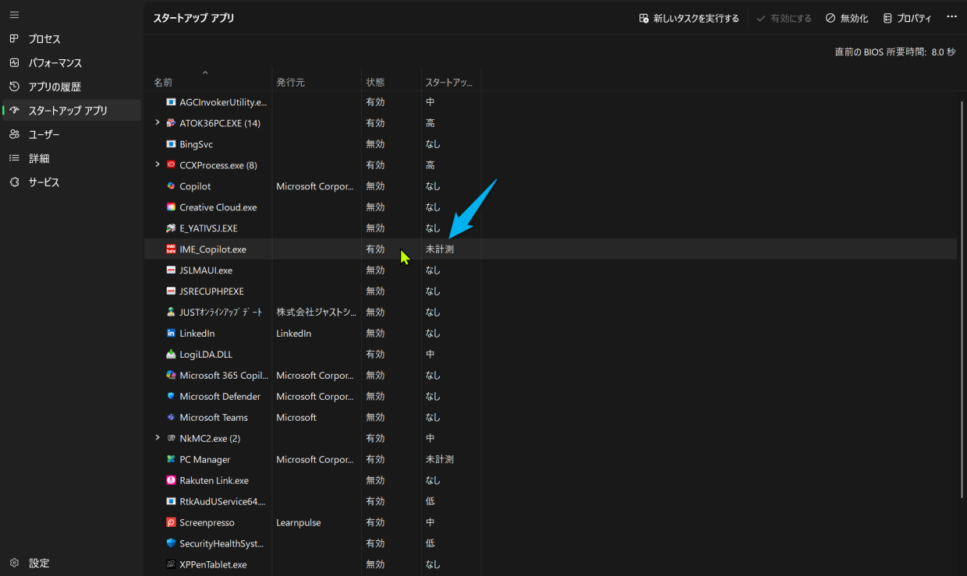
Task: Click the Copilot app icon in list
Action: [x=172, y=186]
